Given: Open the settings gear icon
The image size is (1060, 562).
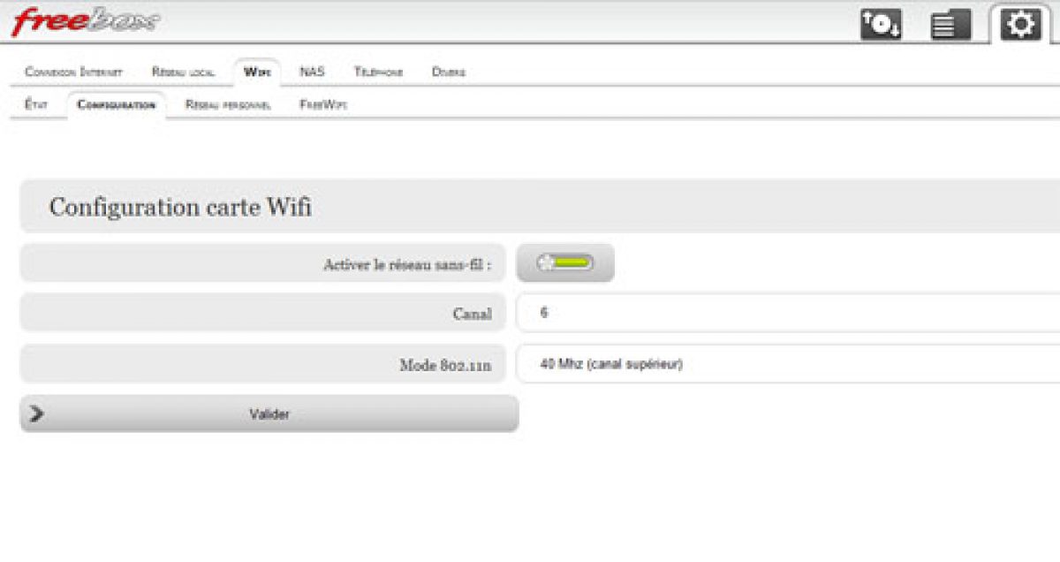Looking at the screenshot, I should (1020, 25).
